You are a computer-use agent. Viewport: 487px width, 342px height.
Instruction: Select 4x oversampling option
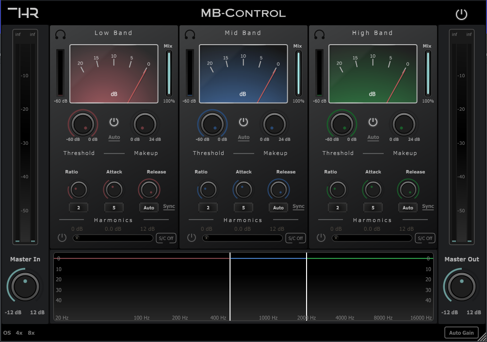pos(19,333)
